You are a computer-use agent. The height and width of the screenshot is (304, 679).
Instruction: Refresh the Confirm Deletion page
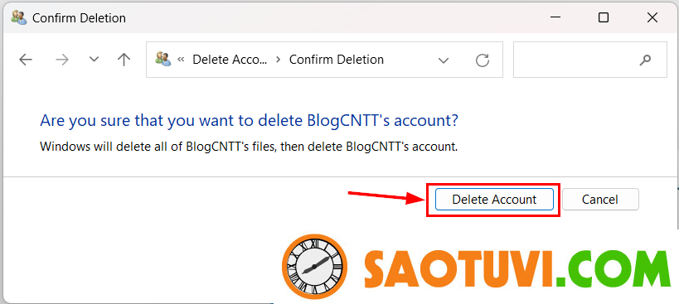[x=483, y=60]
